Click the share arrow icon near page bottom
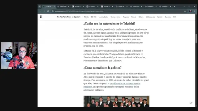The width and height of the screenshot is (198, 111). click(x=191, y=103)
